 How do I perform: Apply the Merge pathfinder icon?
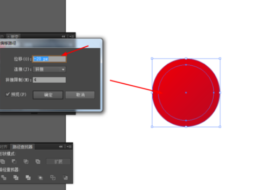28,178
